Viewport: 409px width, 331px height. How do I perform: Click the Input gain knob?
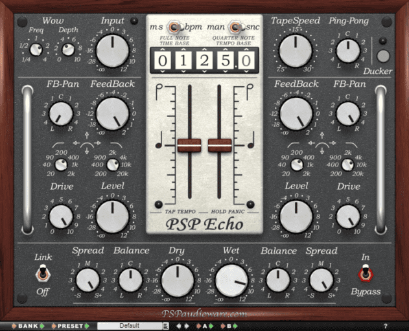[x=112, y=51]
